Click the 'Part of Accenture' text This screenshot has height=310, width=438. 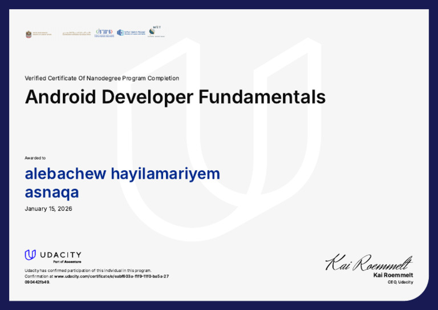coord(67,262)
